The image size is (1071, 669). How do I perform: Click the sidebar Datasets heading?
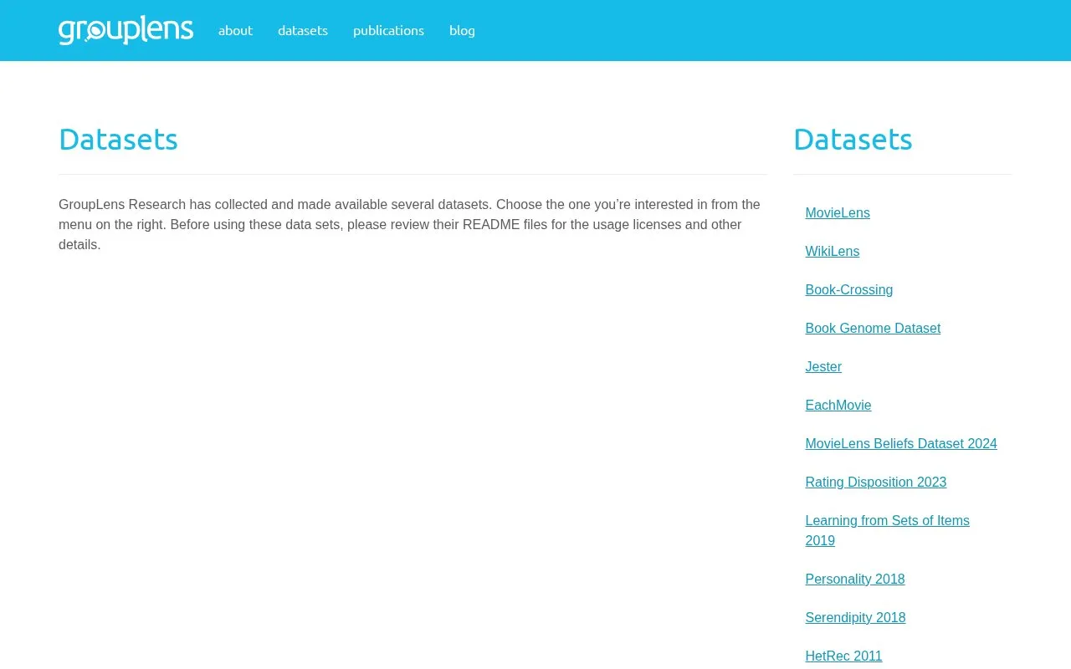pyautogui.click(x=853, y=139)
